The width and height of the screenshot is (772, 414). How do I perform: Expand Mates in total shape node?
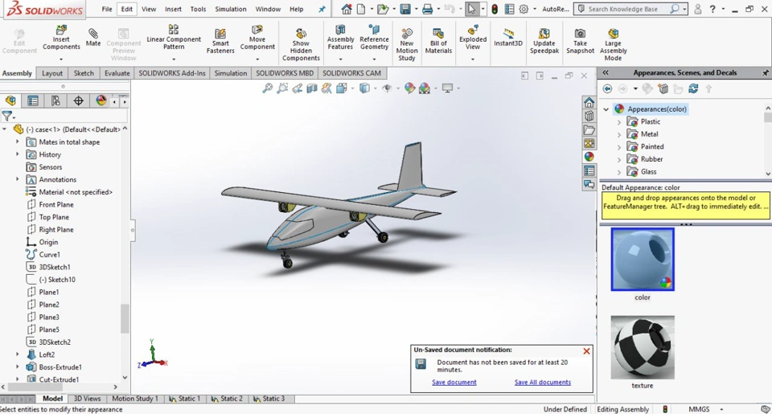point(18,141)
